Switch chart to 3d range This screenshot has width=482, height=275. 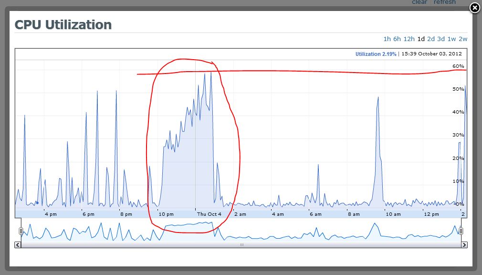[441, 39]
